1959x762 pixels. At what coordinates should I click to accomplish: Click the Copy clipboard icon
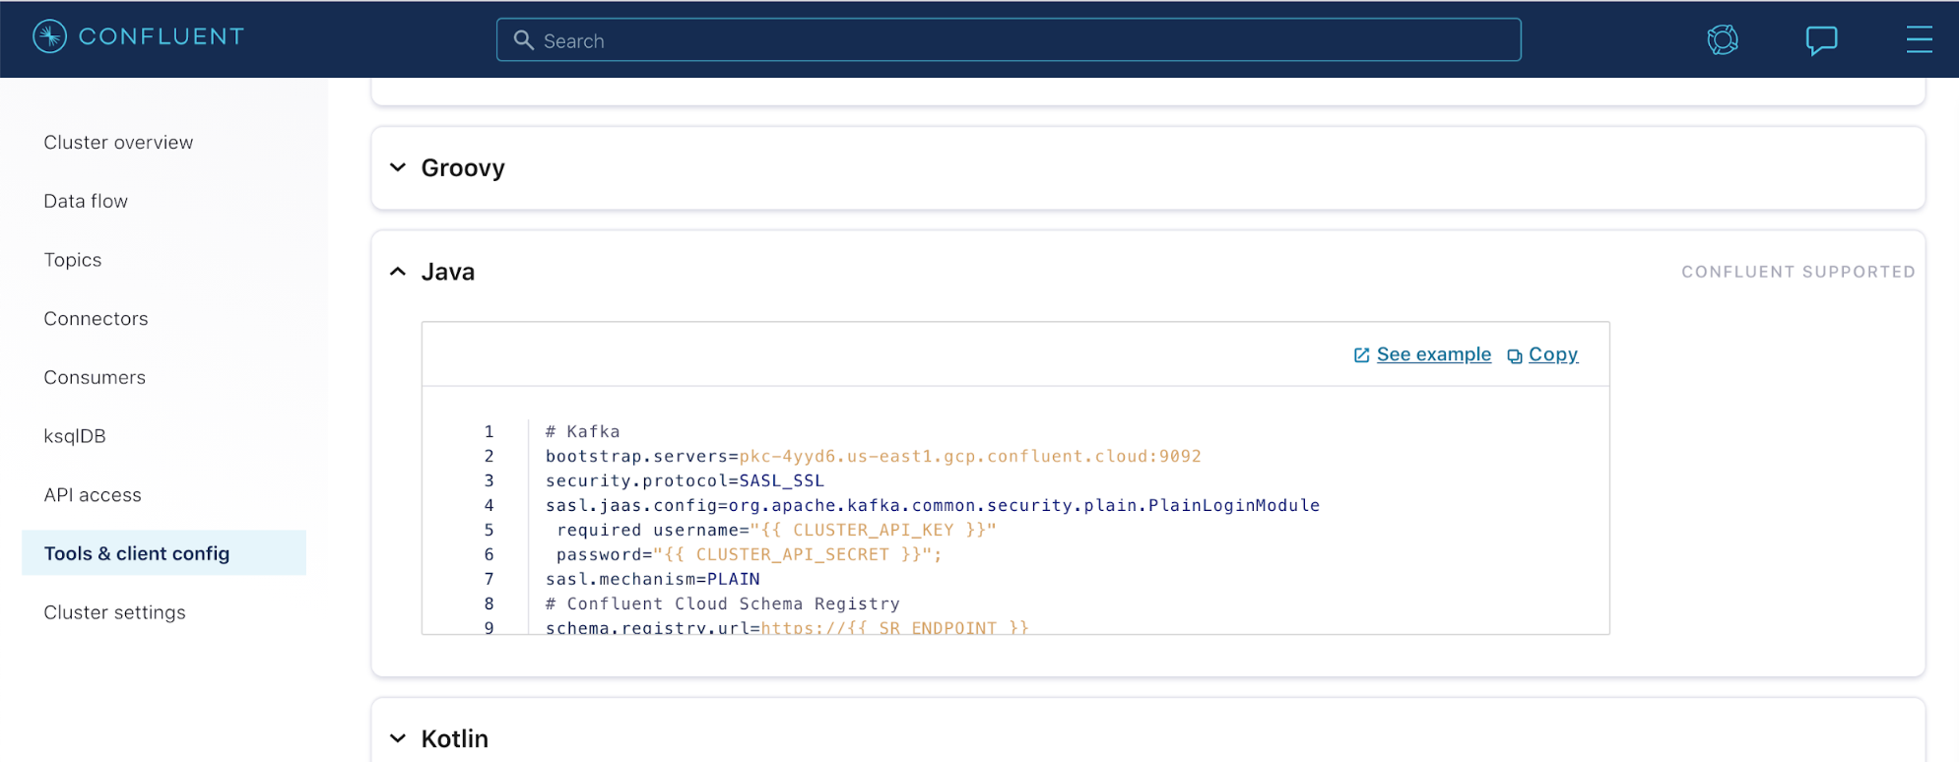coord(1515,355)
